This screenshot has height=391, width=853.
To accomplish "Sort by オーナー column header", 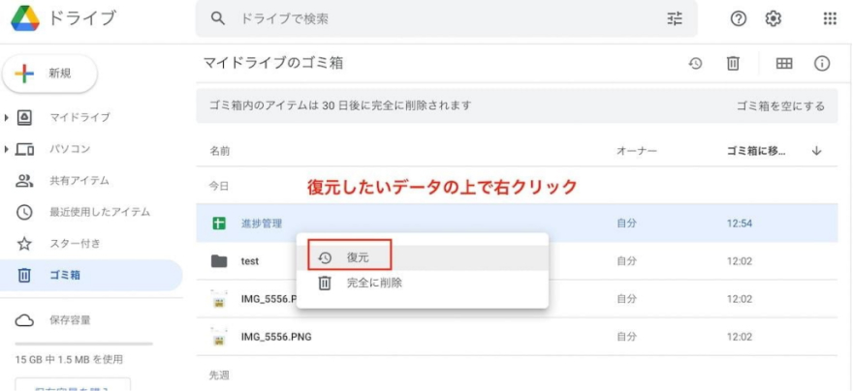I will (637, 151).
